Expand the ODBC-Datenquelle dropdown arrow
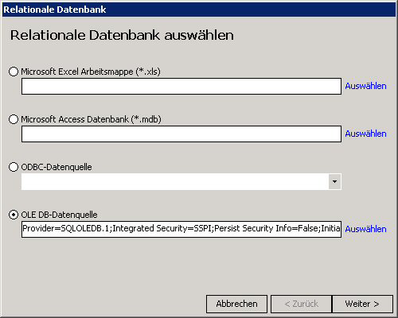Image resolution: width=398 pixels, height=318 pixels. coord(334,181)
